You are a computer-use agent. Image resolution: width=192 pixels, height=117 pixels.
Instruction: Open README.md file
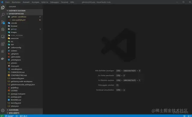tap(25, 100)
